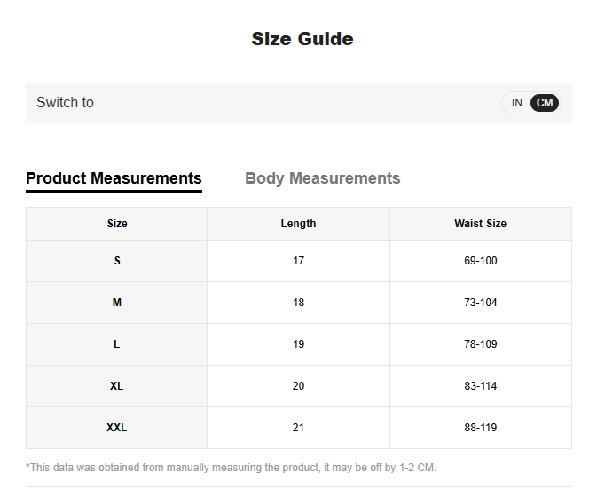Click the "Switch to" label
The width and height of the screenshot is (589, 489).
click(65, 103)
